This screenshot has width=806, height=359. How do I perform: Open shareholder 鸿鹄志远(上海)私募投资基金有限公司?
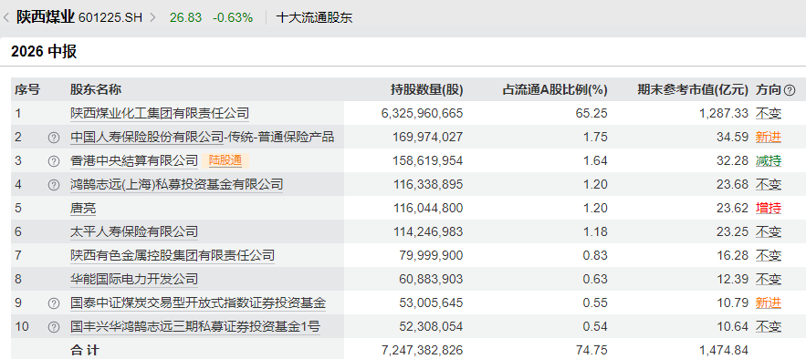pyautogui.click(x=176, y=184)
